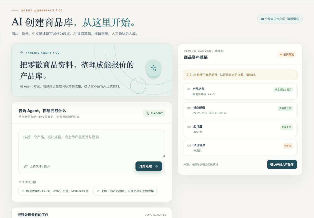
Task: Click the text 来源、推断与缺项必须先核对
Action: point(201,165)
